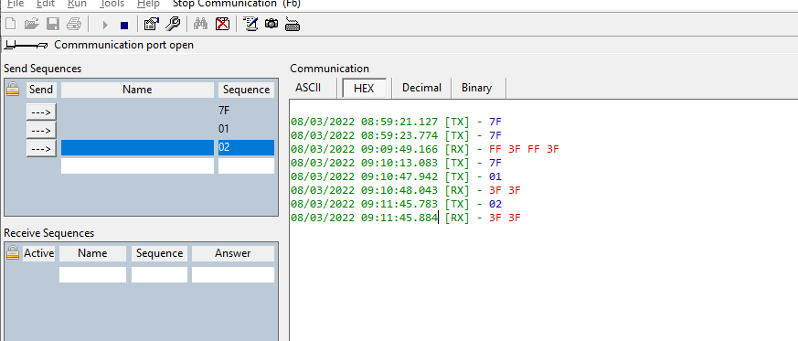Open the Help menu

[x=148, y=4]
